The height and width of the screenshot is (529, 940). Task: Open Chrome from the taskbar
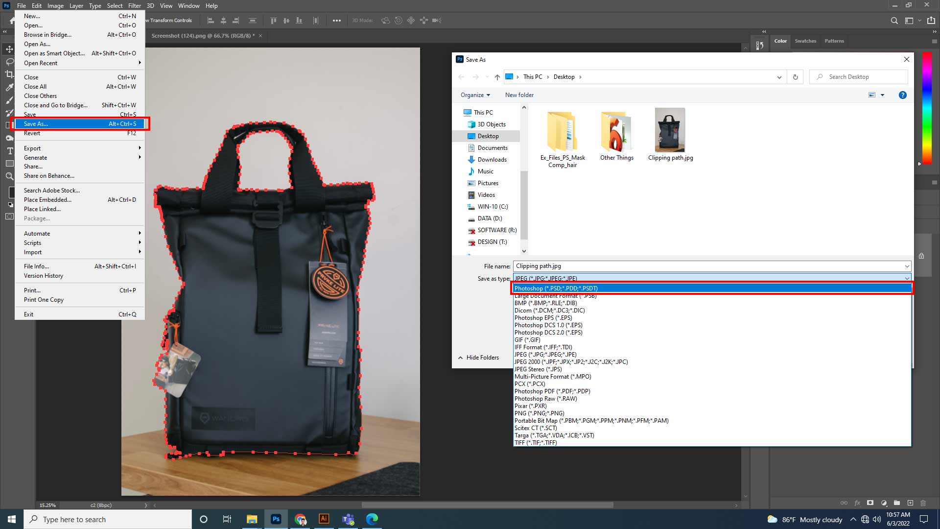tap(300, 519)
